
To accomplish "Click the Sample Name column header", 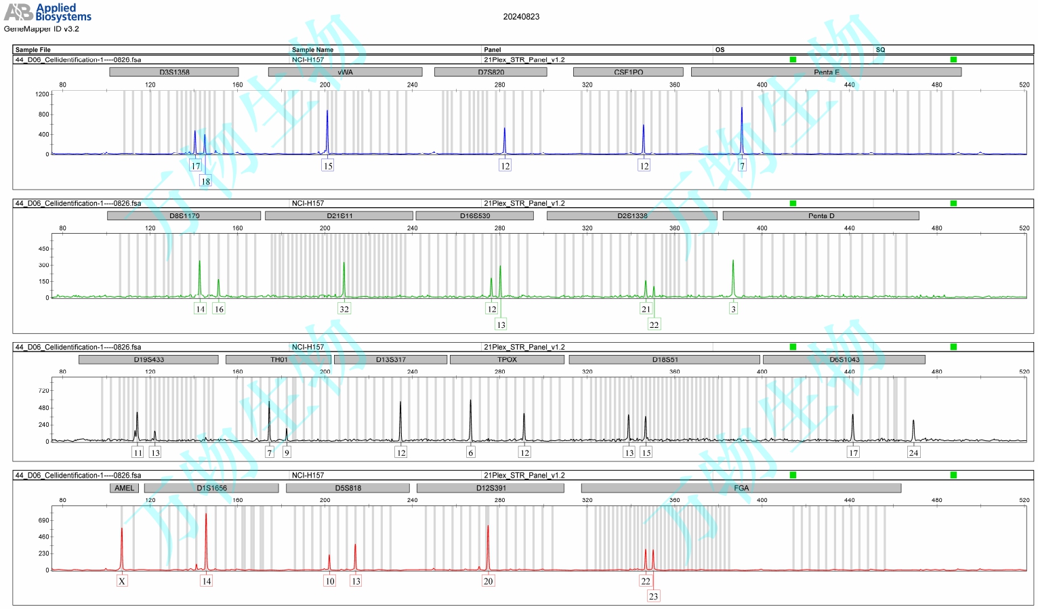I will coord(312,49).
